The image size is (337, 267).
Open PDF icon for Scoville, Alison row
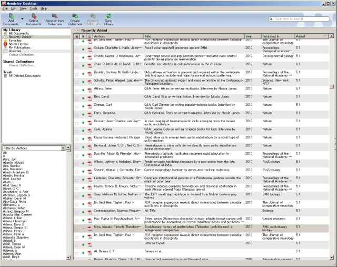tap(90, 155)
